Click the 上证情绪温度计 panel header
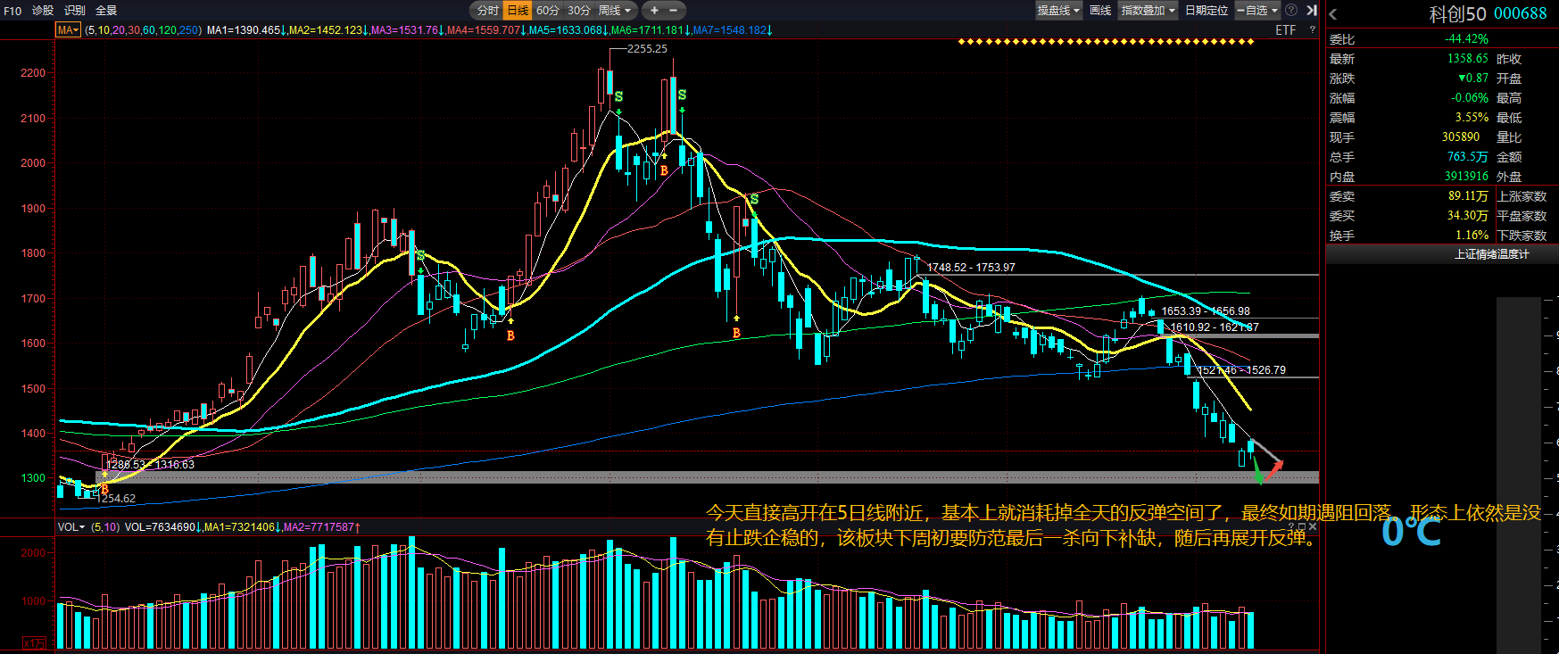 pos(1492,254)
